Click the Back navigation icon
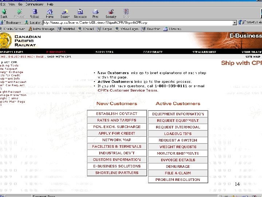This screenshot has height=197, width=262. [x=4, y=12]
